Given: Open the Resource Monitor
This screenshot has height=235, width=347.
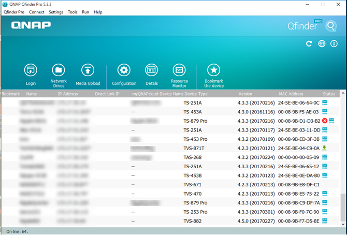Looking at the screenshot, I should tap(179, 70).
